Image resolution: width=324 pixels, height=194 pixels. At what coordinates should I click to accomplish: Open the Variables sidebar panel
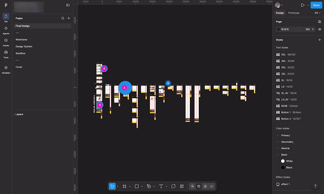[6, 69]
